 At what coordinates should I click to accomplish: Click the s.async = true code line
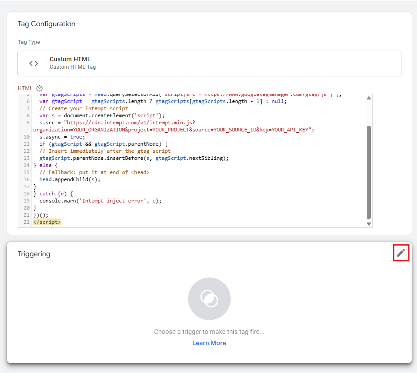point(62,137)
